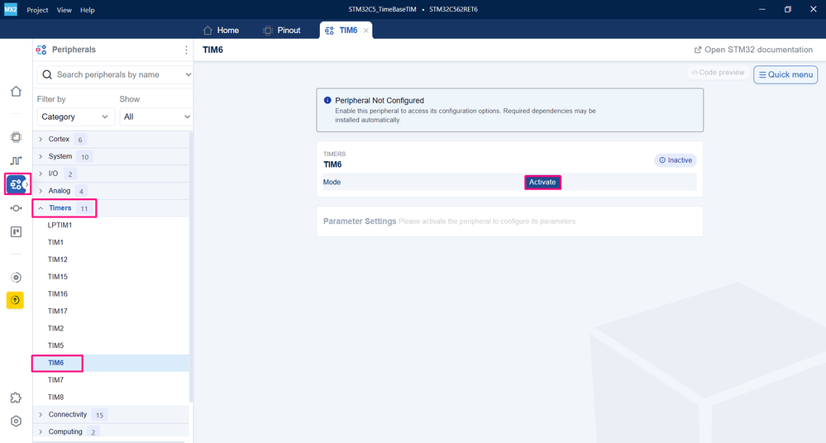Screen dimensions: 826x443
Task: Open the clock configuration sidebar icon
Action: click(16, 160)
